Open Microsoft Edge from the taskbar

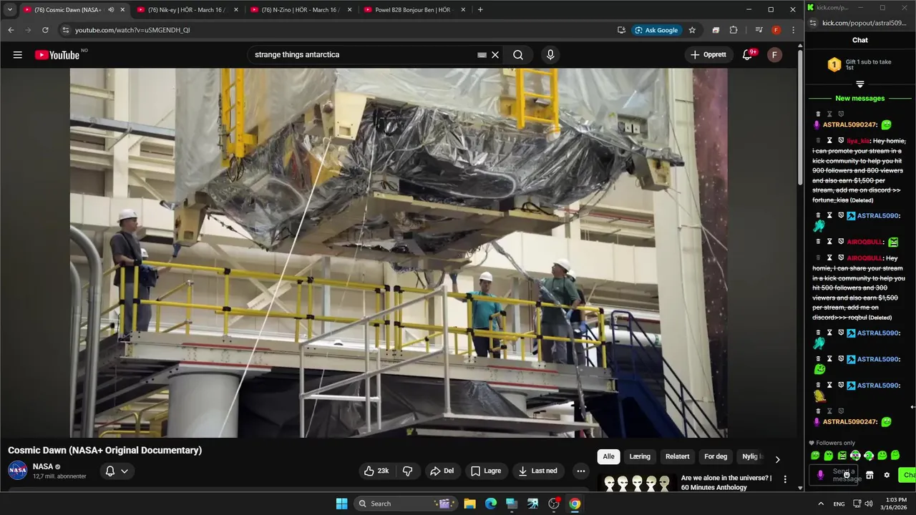[x=491, y=504]
